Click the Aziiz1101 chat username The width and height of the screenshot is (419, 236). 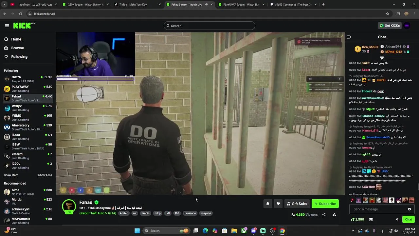[x=368, y=187]
